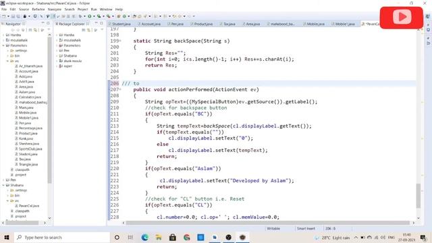Expand the super project in Package Explorer

pos(57,66)
